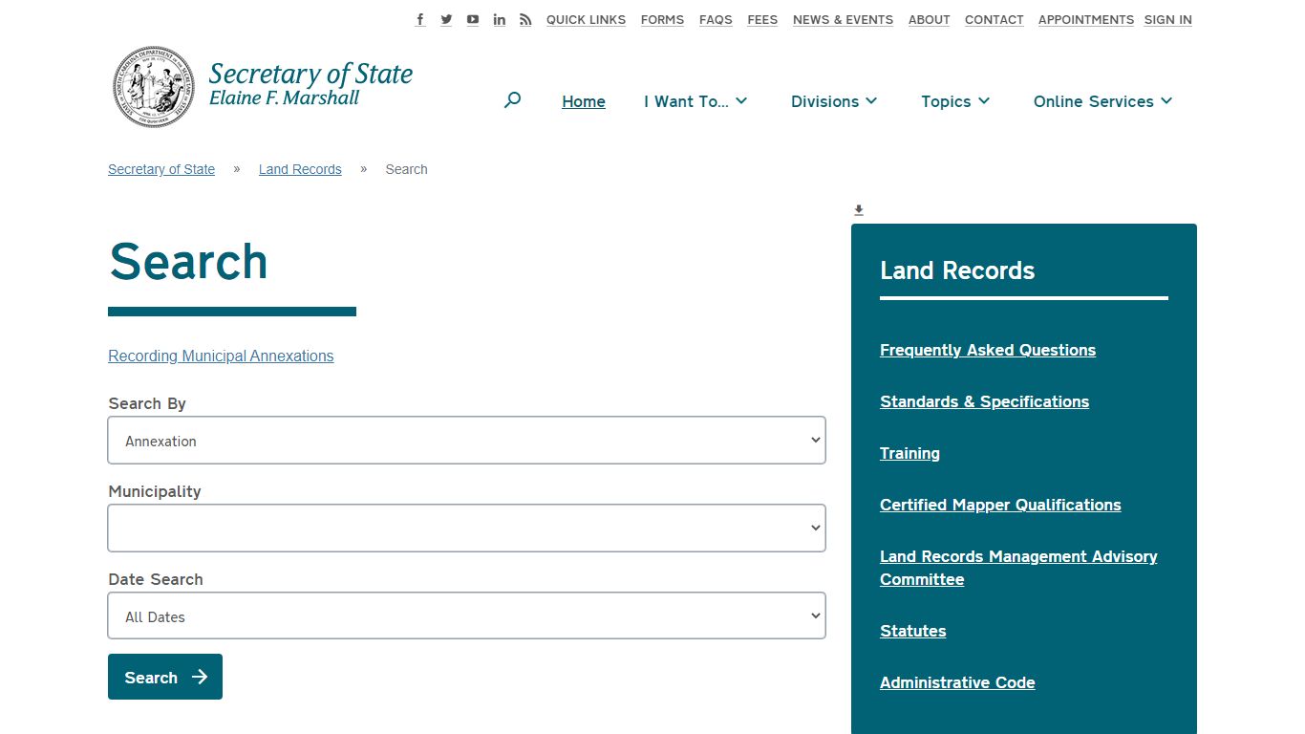1305x734 pixels.
Task: Open the Date Search dropdown
Action: click(466, 616)
